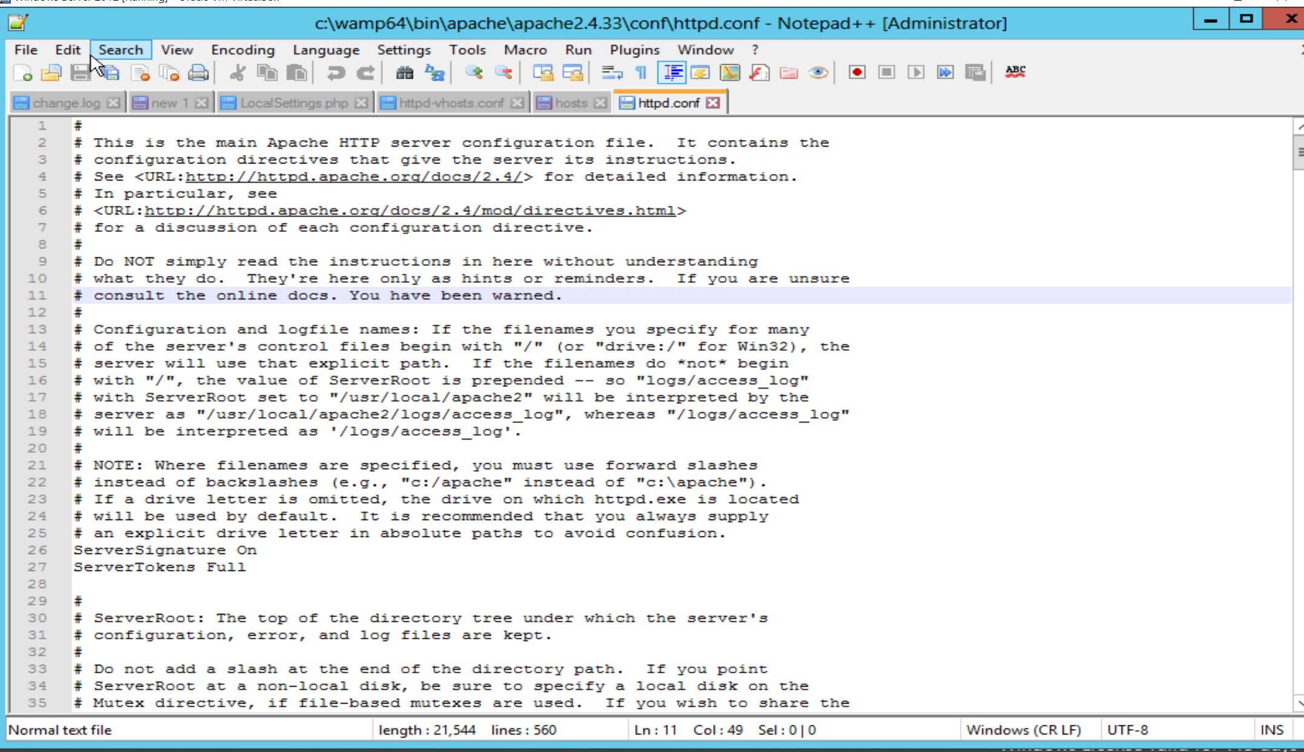Switch to the httpd-vhosts.conf tab
Viewport: 1304px width, 752px height.
(451, 103)
